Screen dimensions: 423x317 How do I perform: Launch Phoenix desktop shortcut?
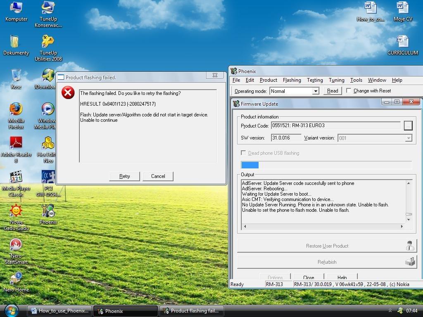[48, 214]
